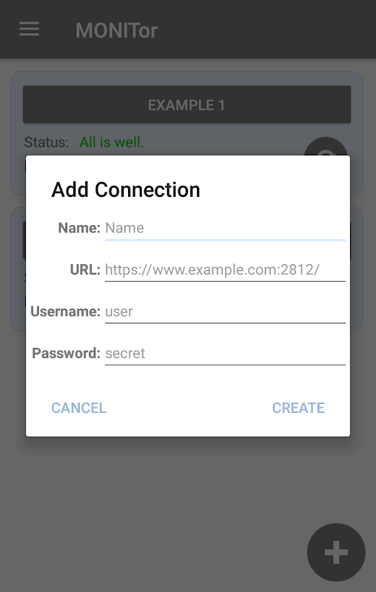Click the 'Status:' label on the Example 1 card
The width and height of the screenshot is (376, 592).
tap(47, 142)
